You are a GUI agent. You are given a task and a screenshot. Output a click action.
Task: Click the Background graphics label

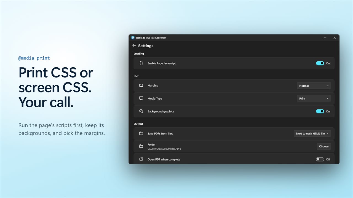point(161,111)
